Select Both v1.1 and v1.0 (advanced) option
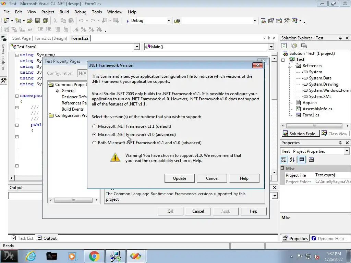The height and width of the screenshot is (263, 351). coord(147,143)
